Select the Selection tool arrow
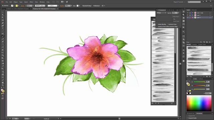 click(3, 12)
